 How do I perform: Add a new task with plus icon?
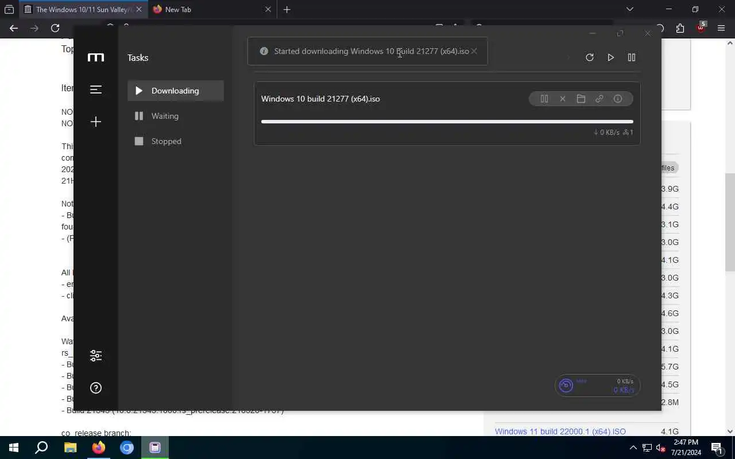pos(96,122)
